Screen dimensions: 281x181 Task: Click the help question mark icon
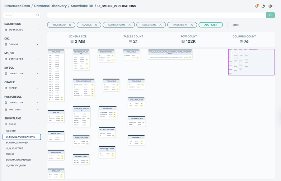point(263,6)
